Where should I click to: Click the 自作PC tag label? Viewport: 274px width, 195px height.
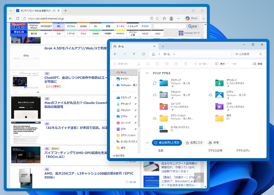pyautogui.click(x=55, y=149)
